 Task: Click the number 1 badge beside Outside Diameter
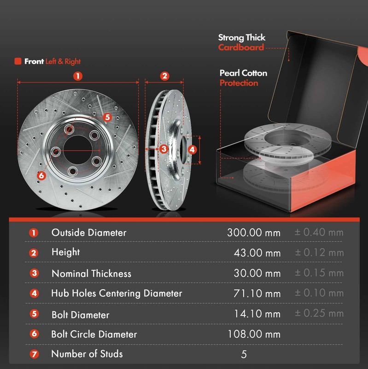34,233
